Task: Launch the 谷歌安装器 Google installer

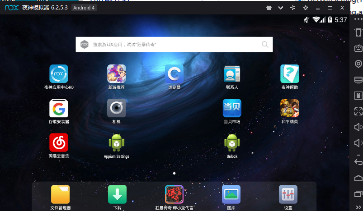Action: pyautogui.click(x=59, y=108)
